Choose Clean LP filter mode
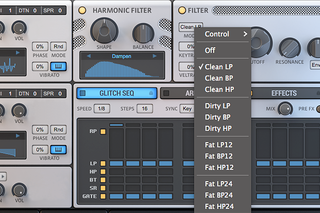 [x=222, y=67]
